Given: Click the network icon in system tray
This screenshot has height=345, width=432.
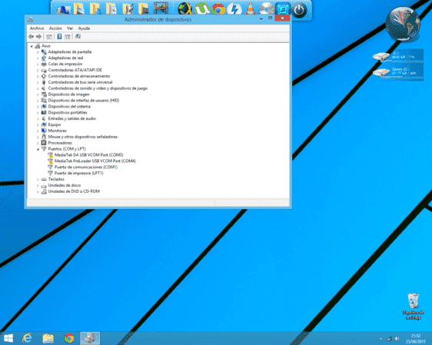Looking at the screenshot, I should [x=389, y=339].
